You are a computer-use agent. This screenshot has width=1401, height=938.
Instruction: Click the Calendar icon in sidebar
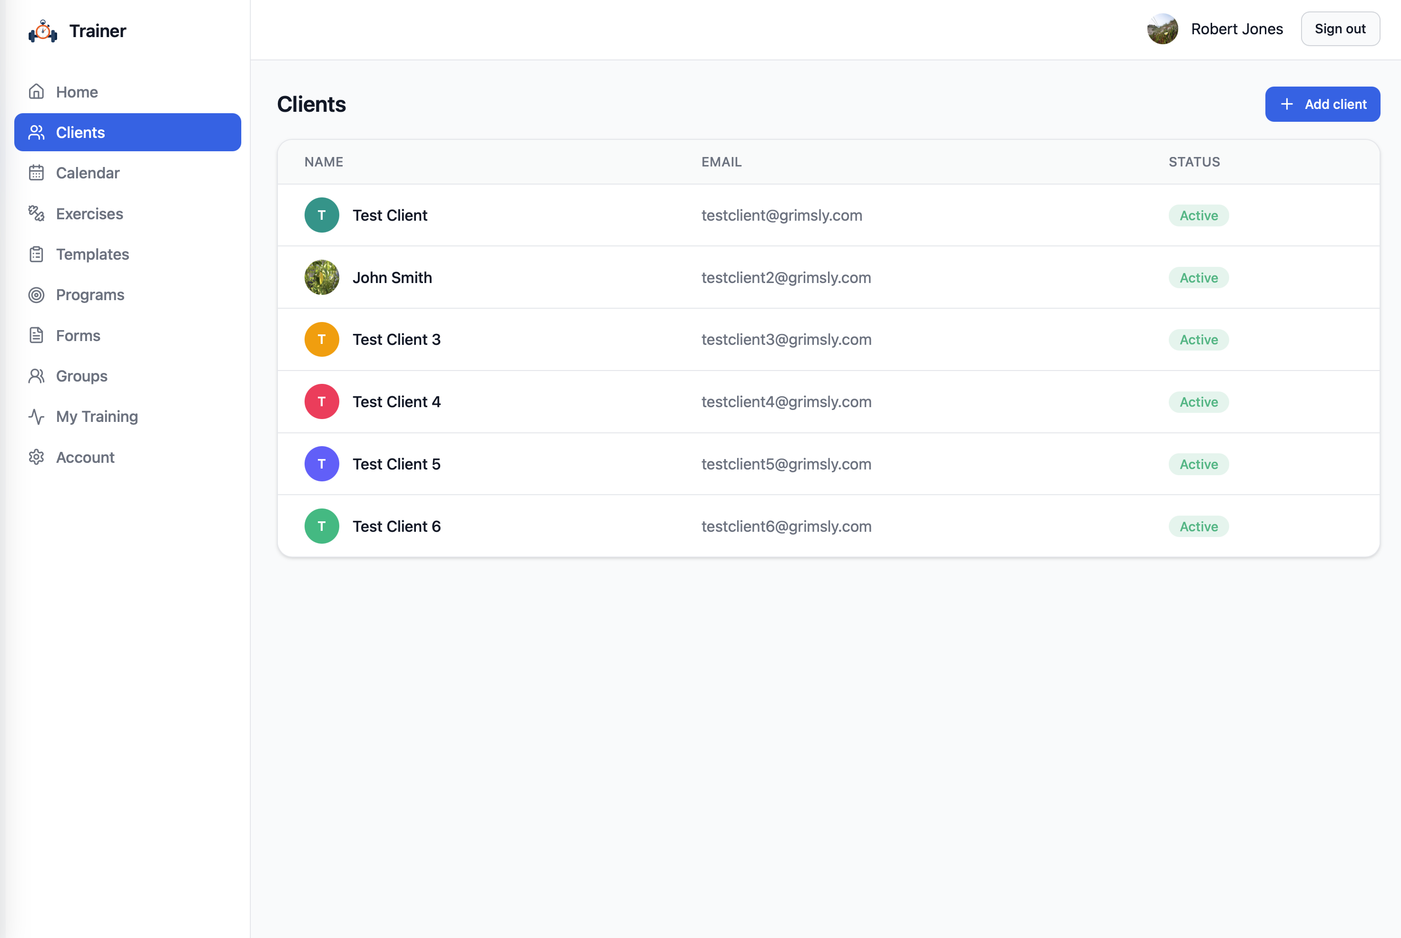pyautogui.click(x=37, y=173)
